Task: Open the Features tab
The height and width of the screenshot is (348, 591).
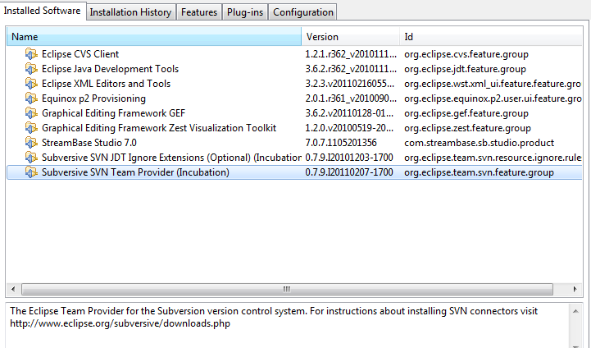Action: [200, 12]
